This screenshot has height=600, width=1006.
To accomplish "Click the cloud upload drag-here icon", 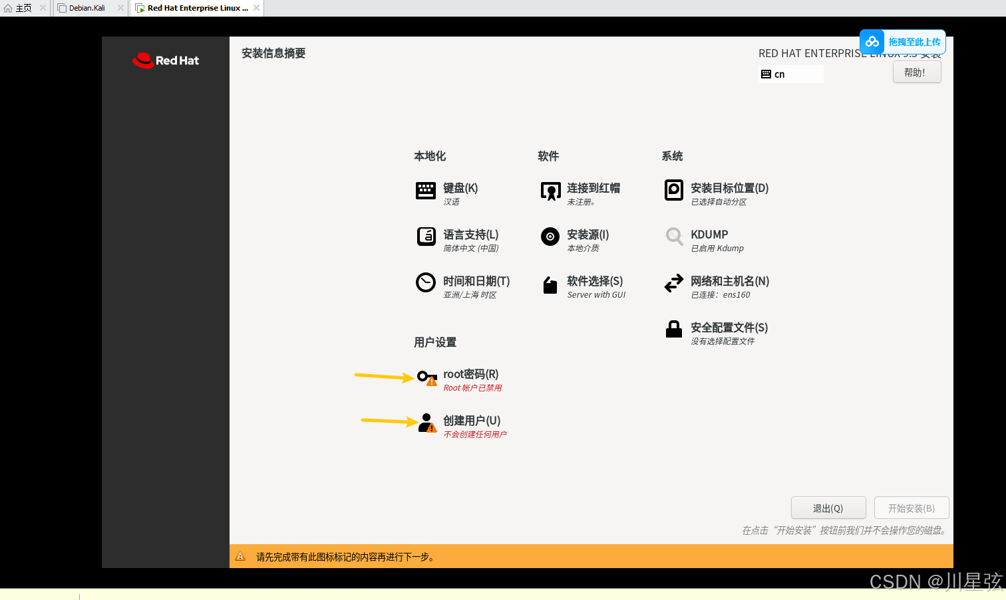I will click(872, 42).
